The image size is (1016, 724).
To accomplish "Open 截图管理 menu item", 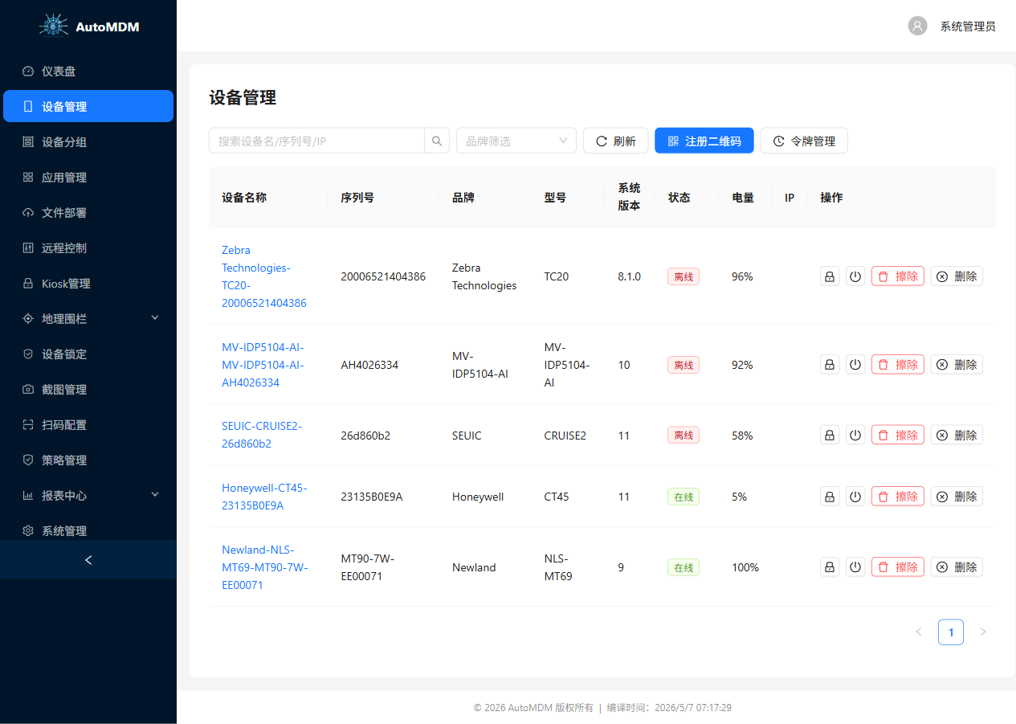I will pos(88,389).
